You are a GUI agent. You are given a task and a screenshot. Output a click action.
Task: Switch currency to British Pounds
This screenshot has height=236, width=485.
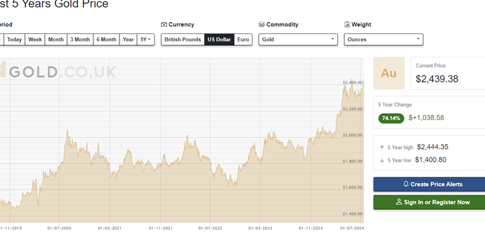[183, 40]
